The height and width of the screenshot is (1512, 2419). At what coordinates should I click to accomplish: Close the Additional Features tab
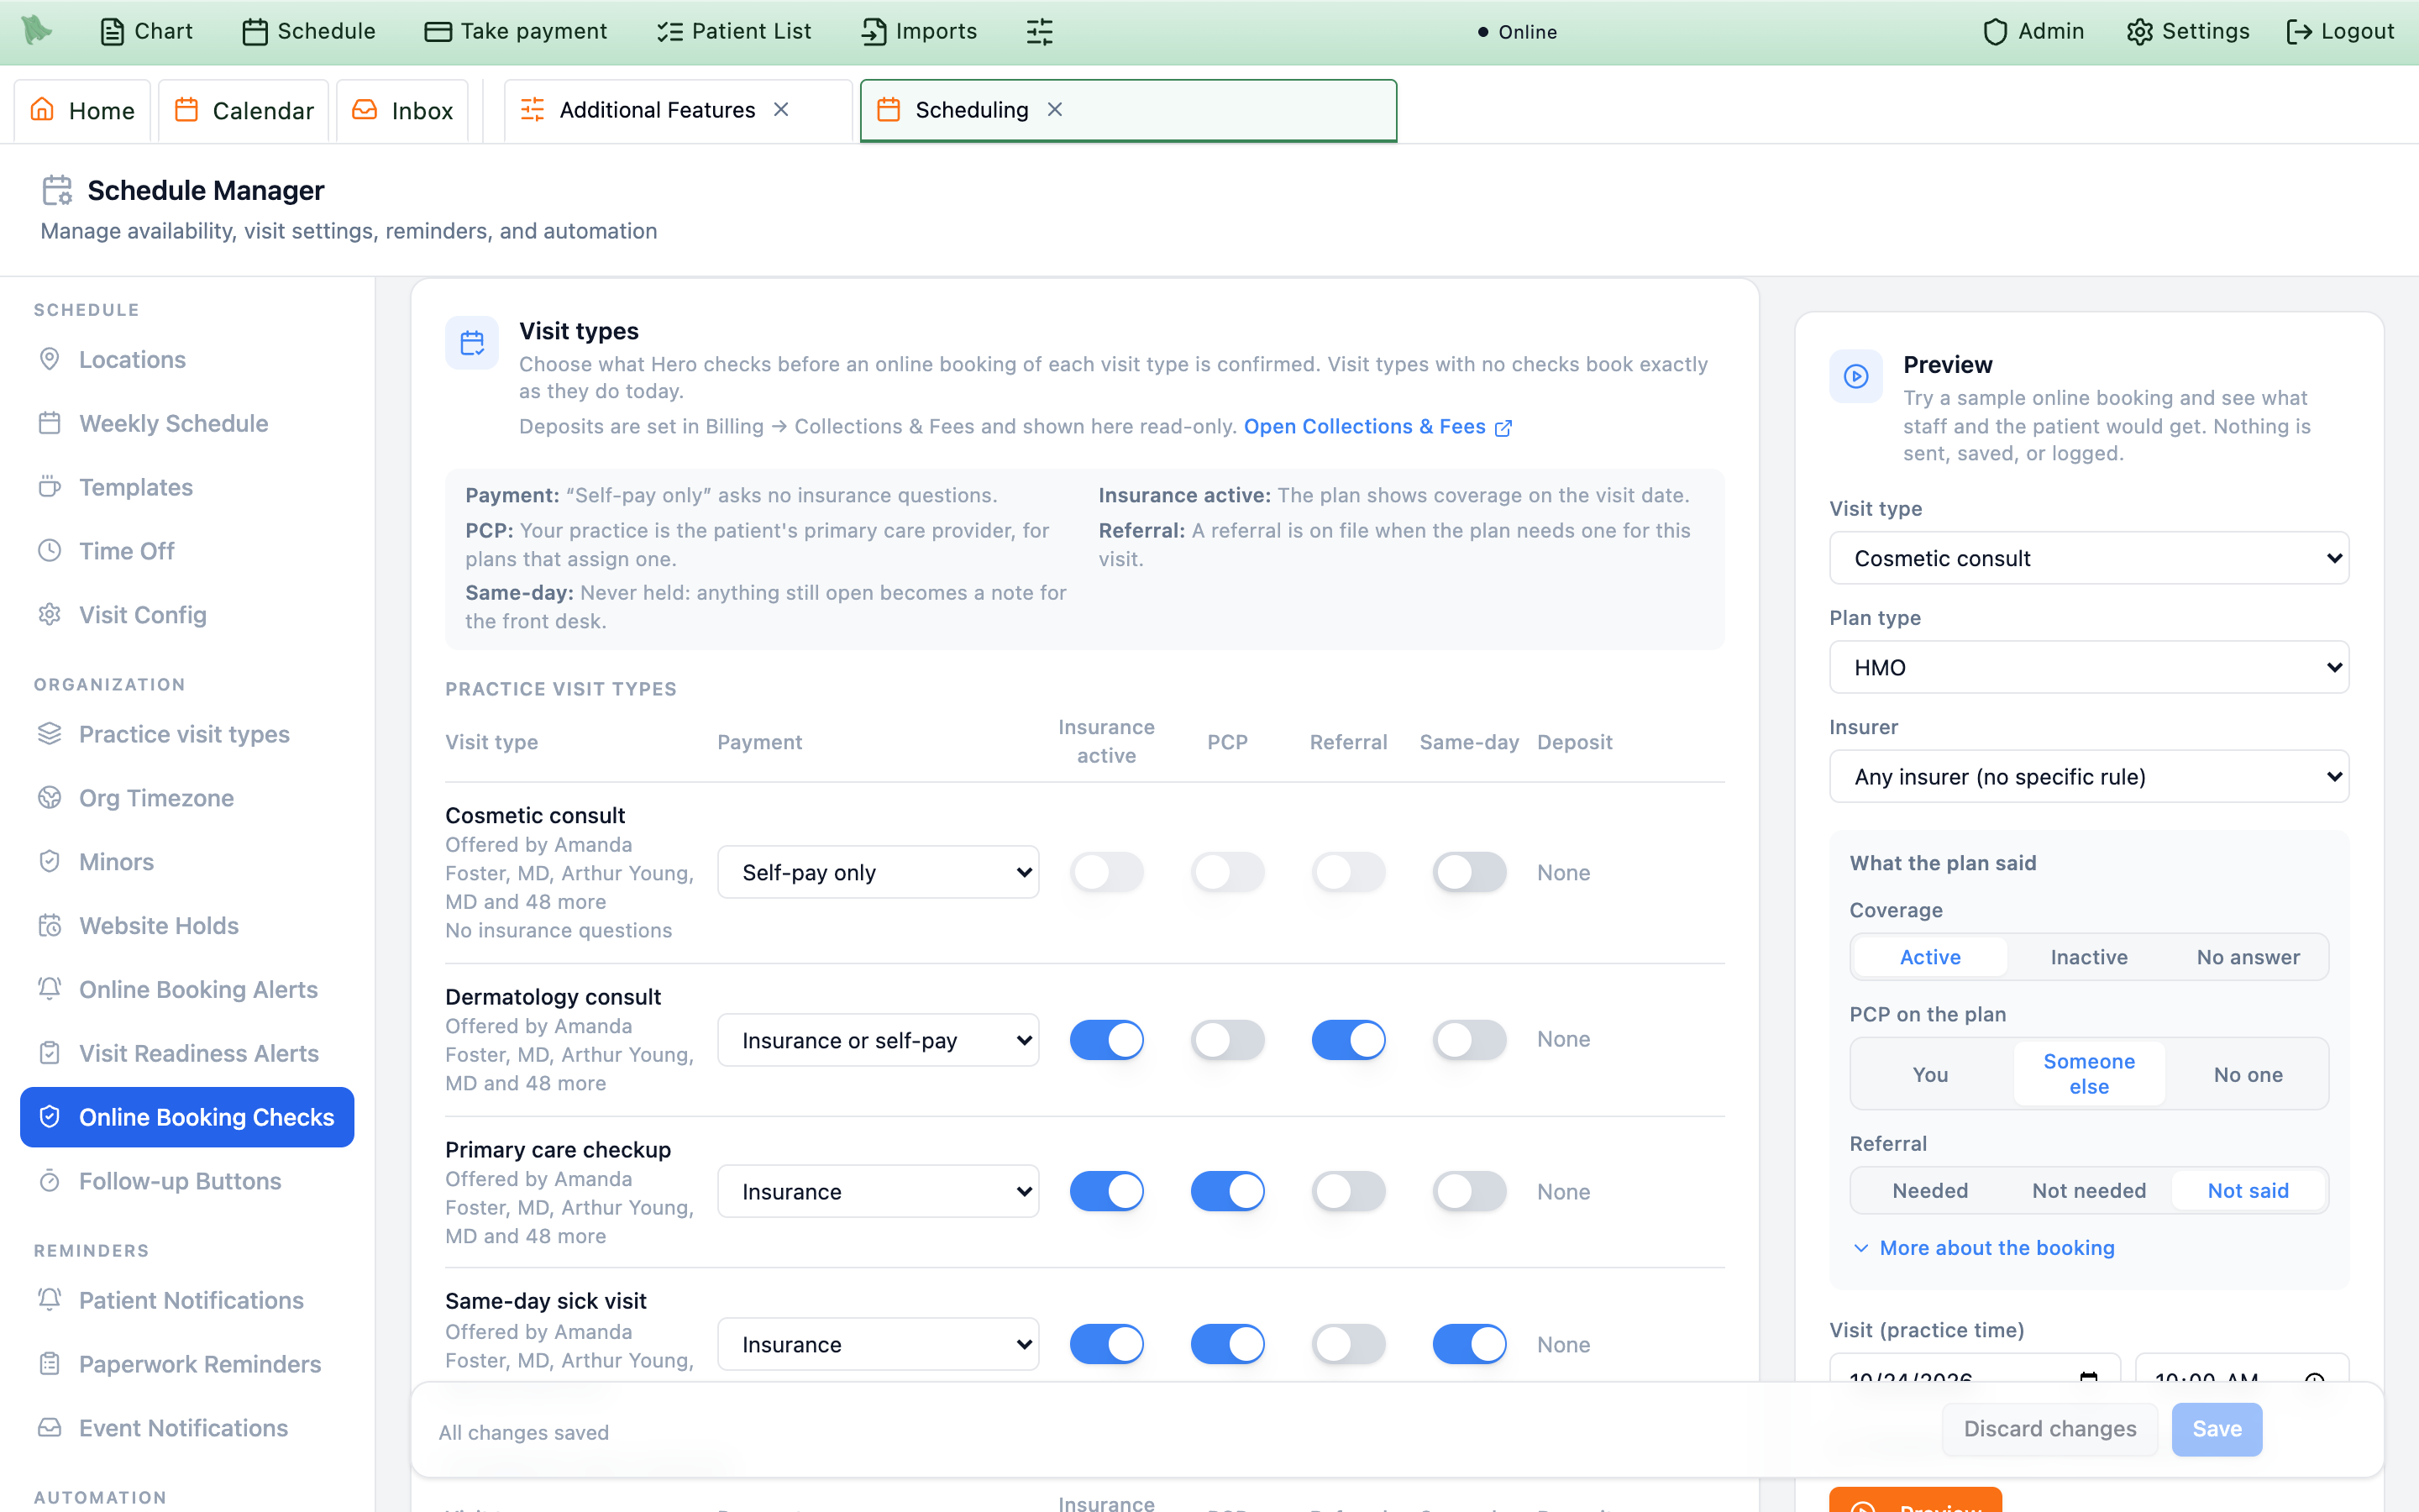tap(782, 109)
